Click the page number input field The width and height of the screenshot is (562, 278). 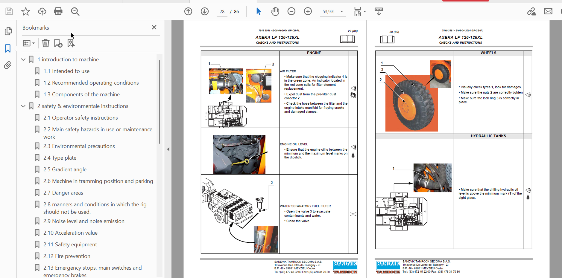tap(222, 12)
